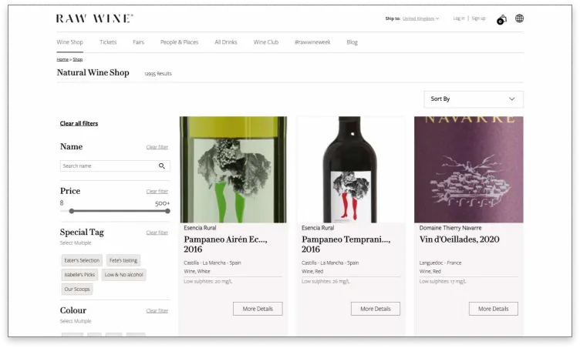
Task: Open the Wine Club tab
Action: [266, 42]
